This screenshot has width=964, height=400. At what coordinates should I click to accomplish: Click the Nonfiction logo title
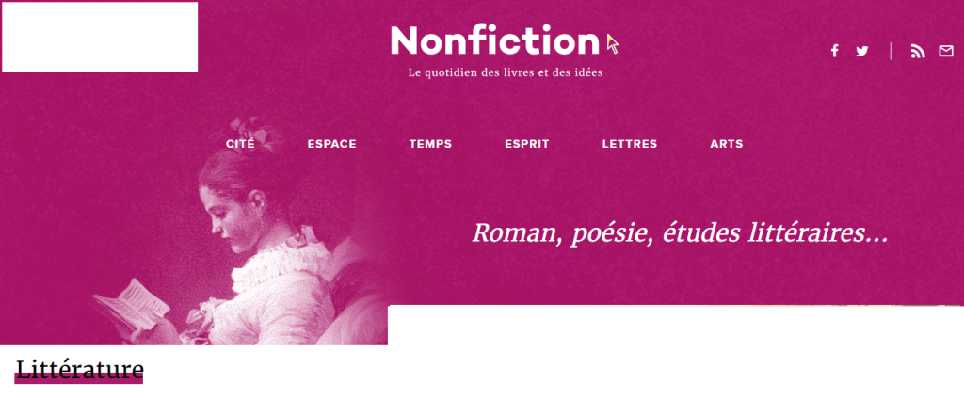click(494, 40)
